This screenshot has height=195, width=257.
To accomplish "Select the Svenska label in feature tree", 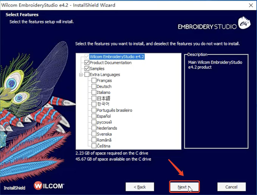I will (x=104, y=134).
